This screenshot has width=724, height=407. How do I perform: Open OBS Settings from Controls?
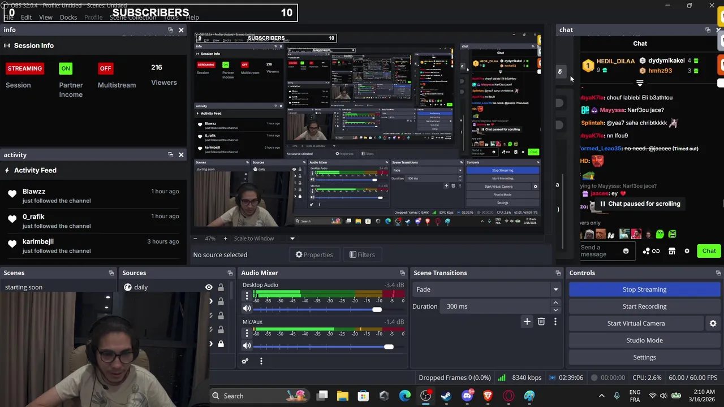(644, 357)
